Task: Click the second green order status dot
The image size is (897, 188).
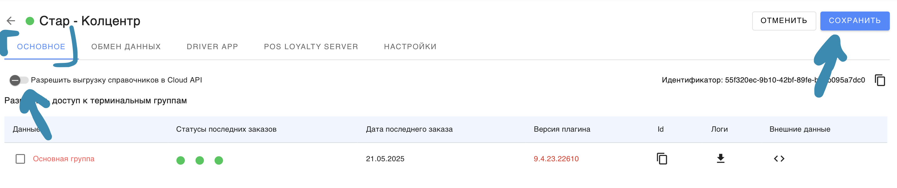Action: 200,160
